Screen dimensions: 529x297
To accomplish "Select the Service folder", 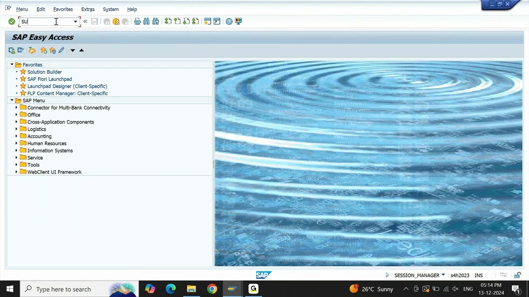I will coord(35,158).
